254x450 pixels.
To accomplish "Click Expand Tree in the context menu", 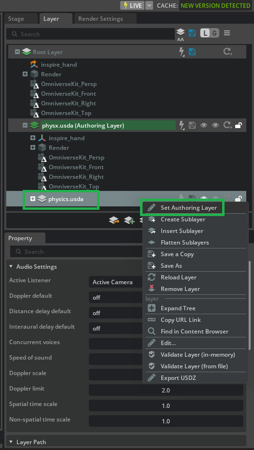I will [x=178, y=308].
